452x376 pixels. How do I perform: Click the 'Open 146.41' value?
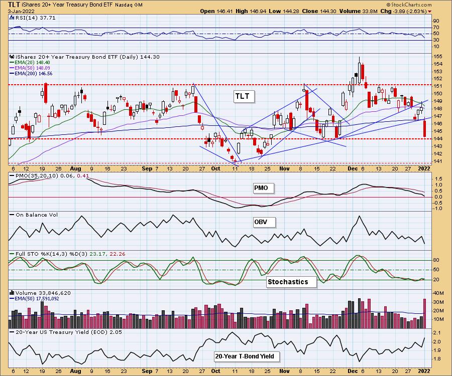pos(216,11)
